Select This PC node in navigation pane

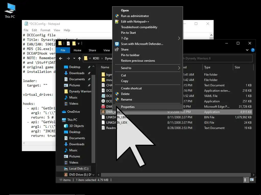pos(70,120)
